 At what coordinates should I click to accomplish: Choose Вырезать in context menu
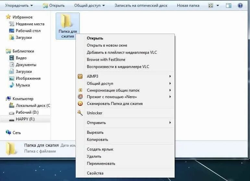(x=95, y=132)
